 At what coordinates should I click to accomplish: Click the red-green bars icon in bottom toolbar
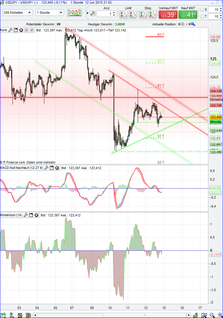(x=28, y=315)
